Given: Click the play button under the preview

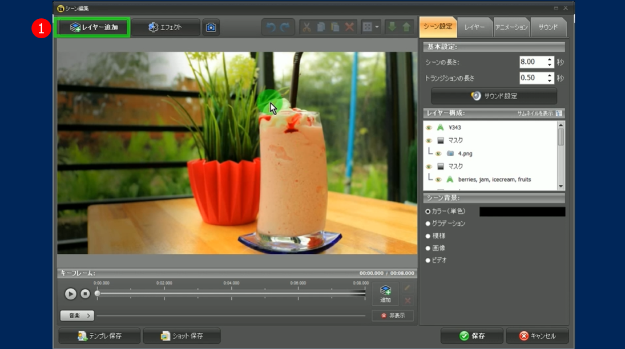Looking at the screenshot, I should pyautogui.click(x=70, y=294).
